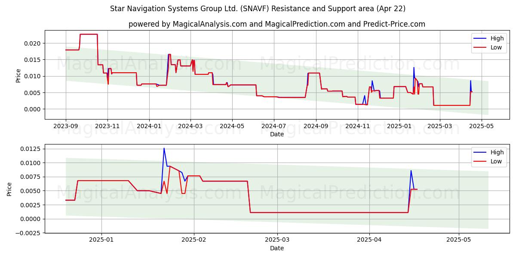Click the 2024-05 tick label on top chart
This screenshot has width=516, height=258.
pos(232,126)
